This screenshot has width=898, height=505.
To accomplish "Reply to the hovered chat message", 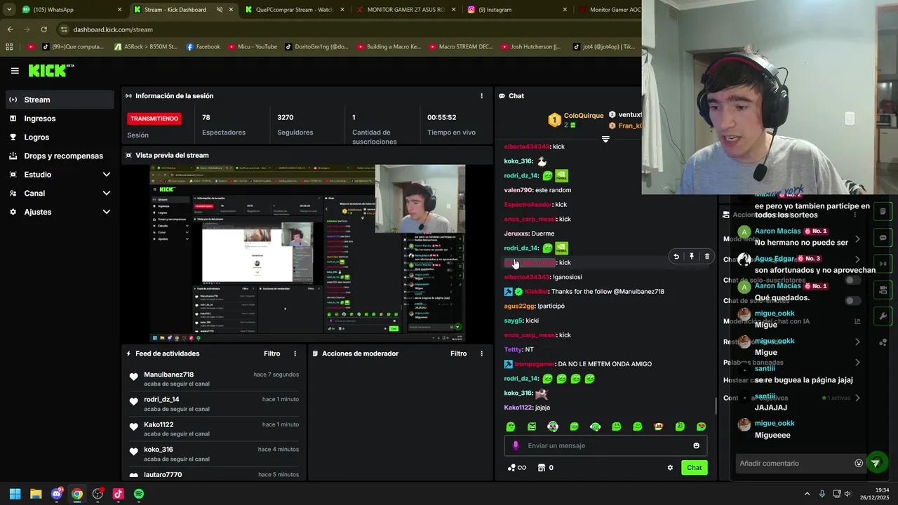I will click(x=676, y=257).
